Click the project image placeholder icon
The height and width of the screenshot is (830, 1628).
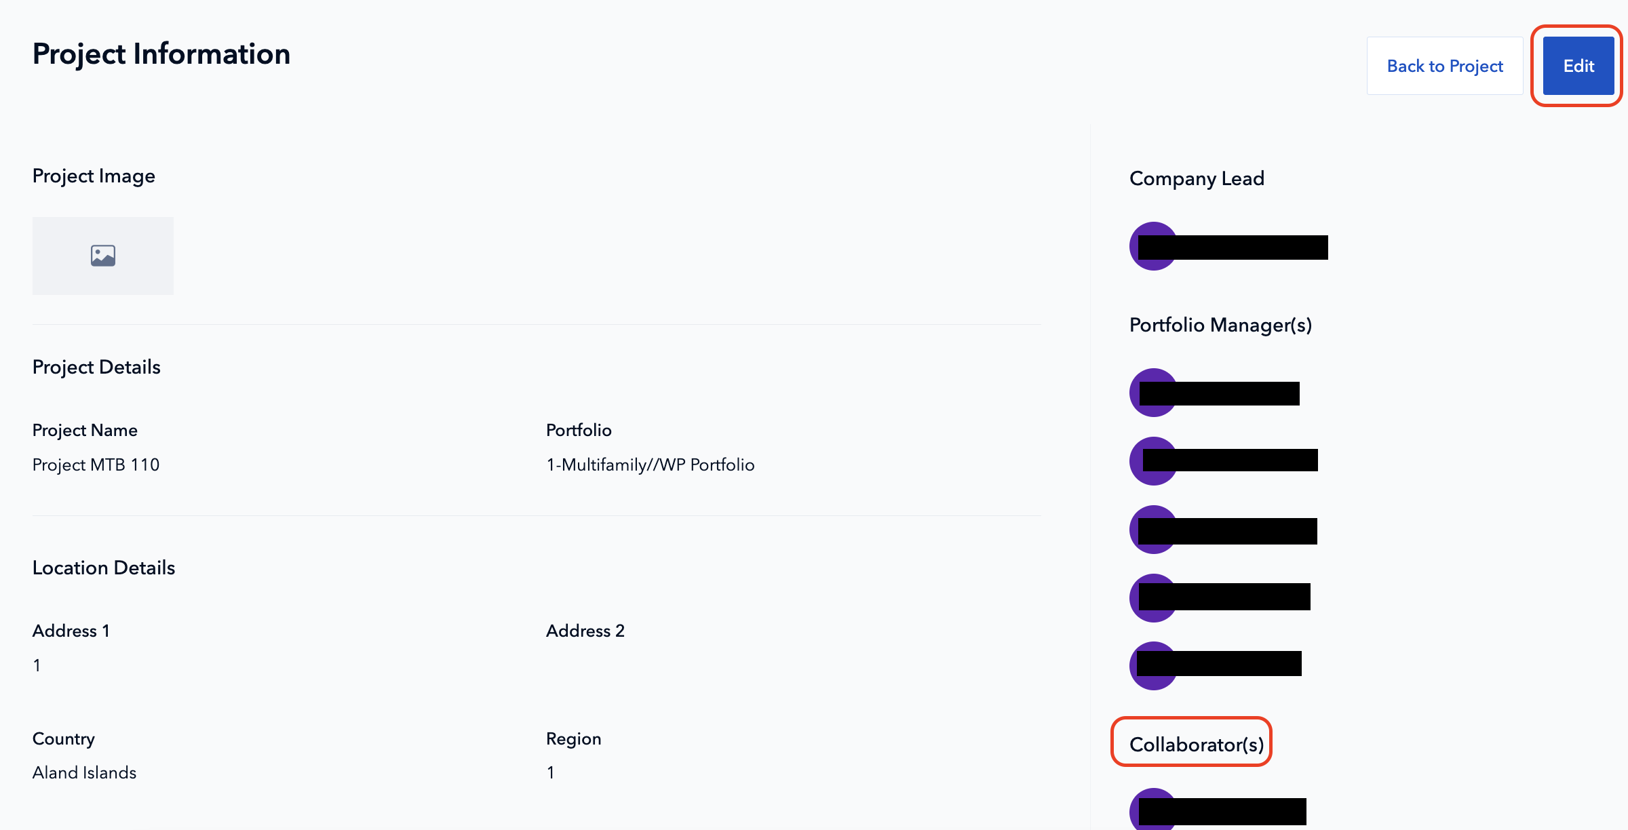click(x=103, y=256)
